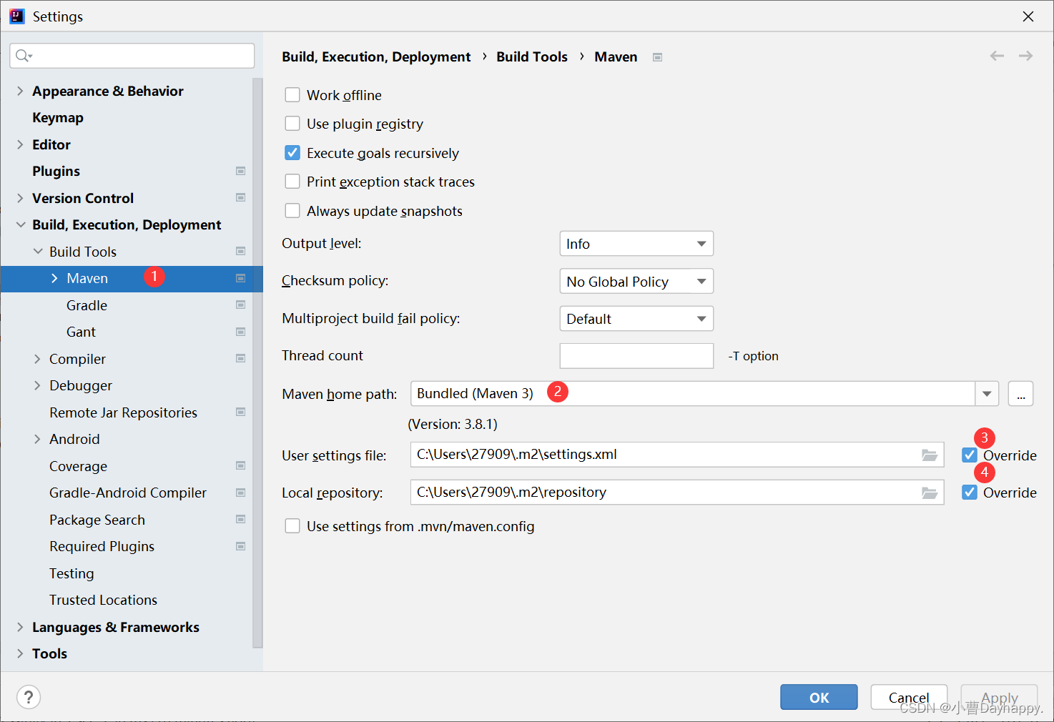
Task: Click the IntelliJ icon in the title bar
Action: (x=16, y=16)
